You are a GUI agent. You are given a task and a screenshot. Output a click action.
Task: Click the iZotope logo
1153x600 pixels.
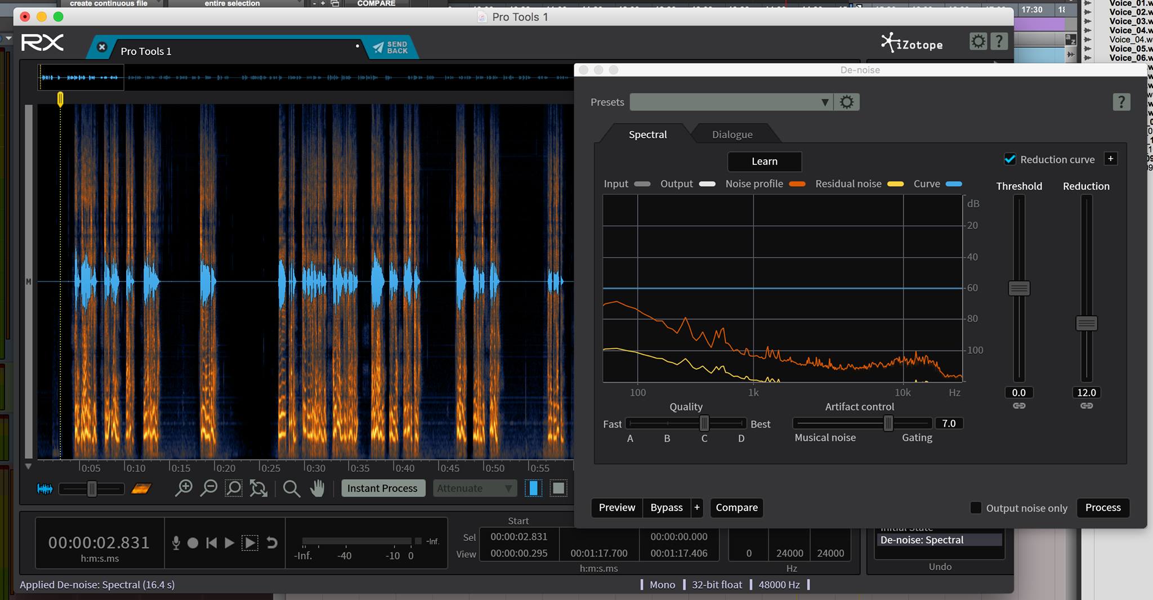pos(912,43)
